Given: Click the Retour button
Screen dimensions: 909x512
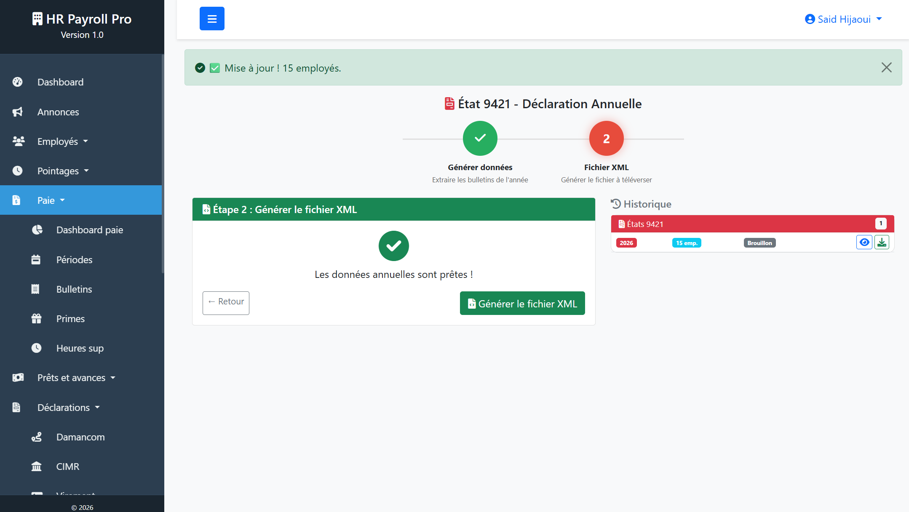Looking at the screenshot, I should tap(226, 303).
